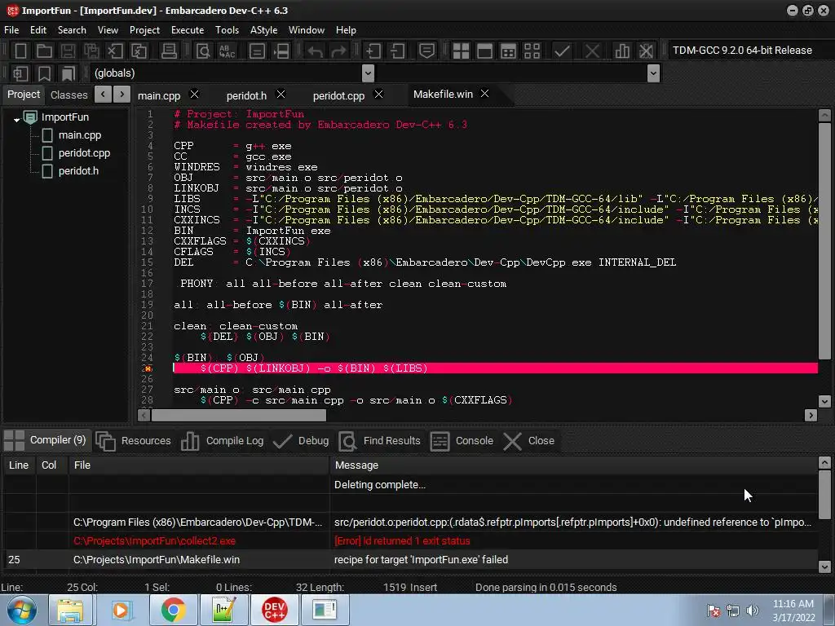The image size is (835, 626).
Task: Click the Profile Analysis chart icon
Action: [x=621, y=51]
